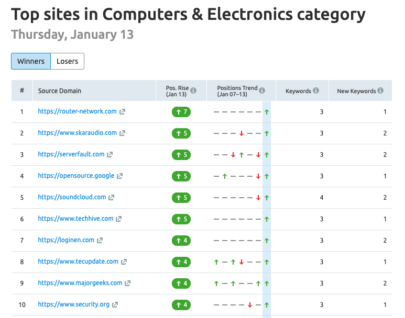The width and height of the screenshot is (405, 318).
Task: Open the www.tecupdate.com link
Action: point(78,262)
